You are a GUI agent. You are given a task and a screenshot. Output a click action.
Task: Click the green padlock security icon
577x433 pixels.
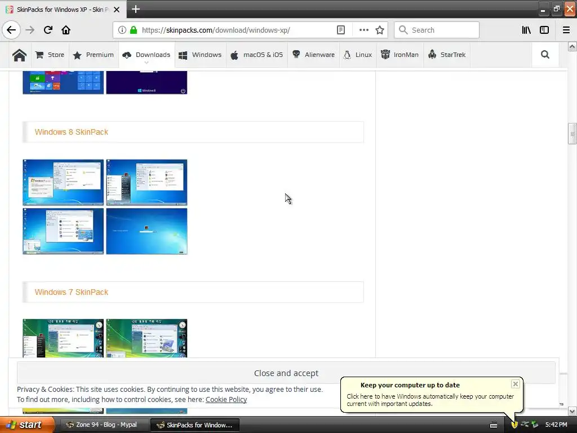tap(134, 30)
